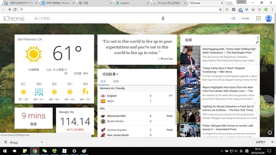Open the Fighting for Mosul article
The height and width of the screenshot is (155, 276).
pos(228,108)
